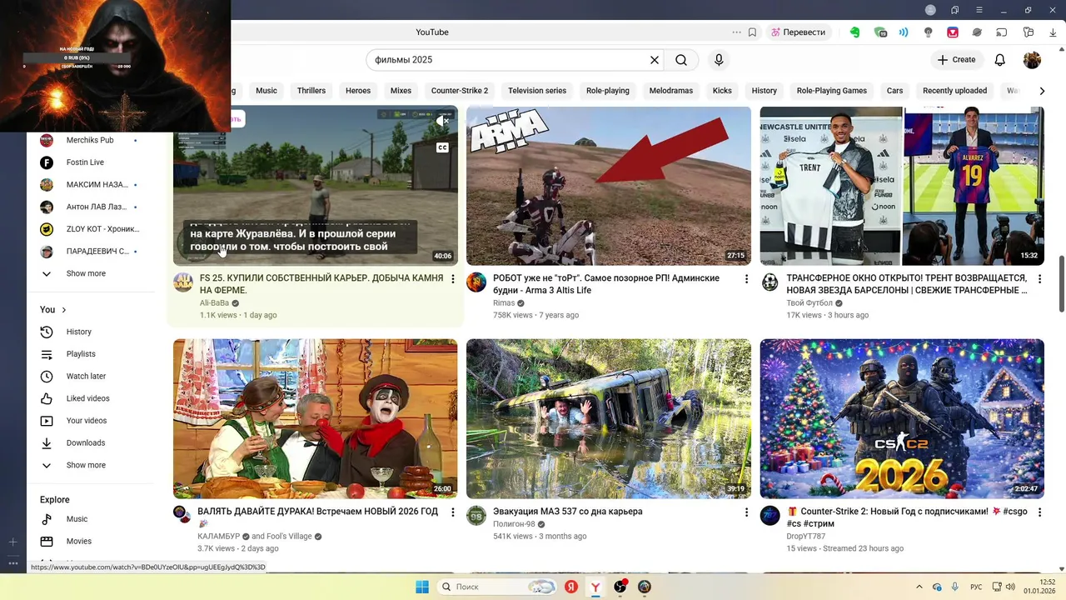Open the sunken MAZ truck thumbnail
This screenshot has width=1066, height=600.
click(609, 418)
